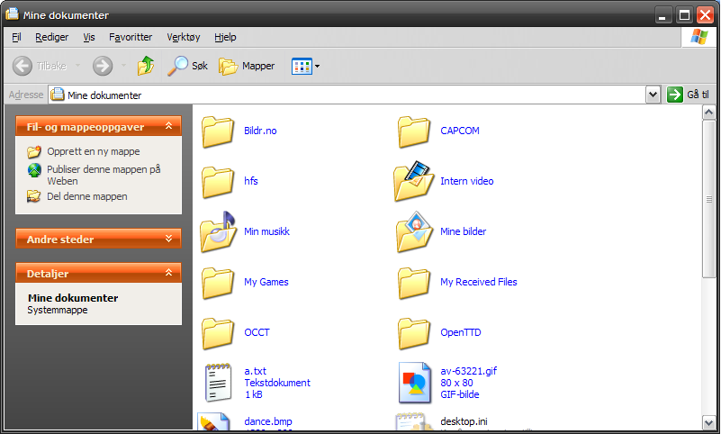Click the Windows flag logo

698,37
